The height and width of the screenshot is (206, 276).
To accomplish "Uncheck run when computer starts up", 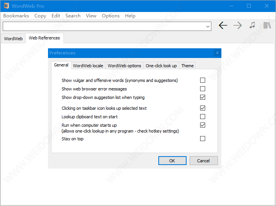I will (x=202, y=125).
